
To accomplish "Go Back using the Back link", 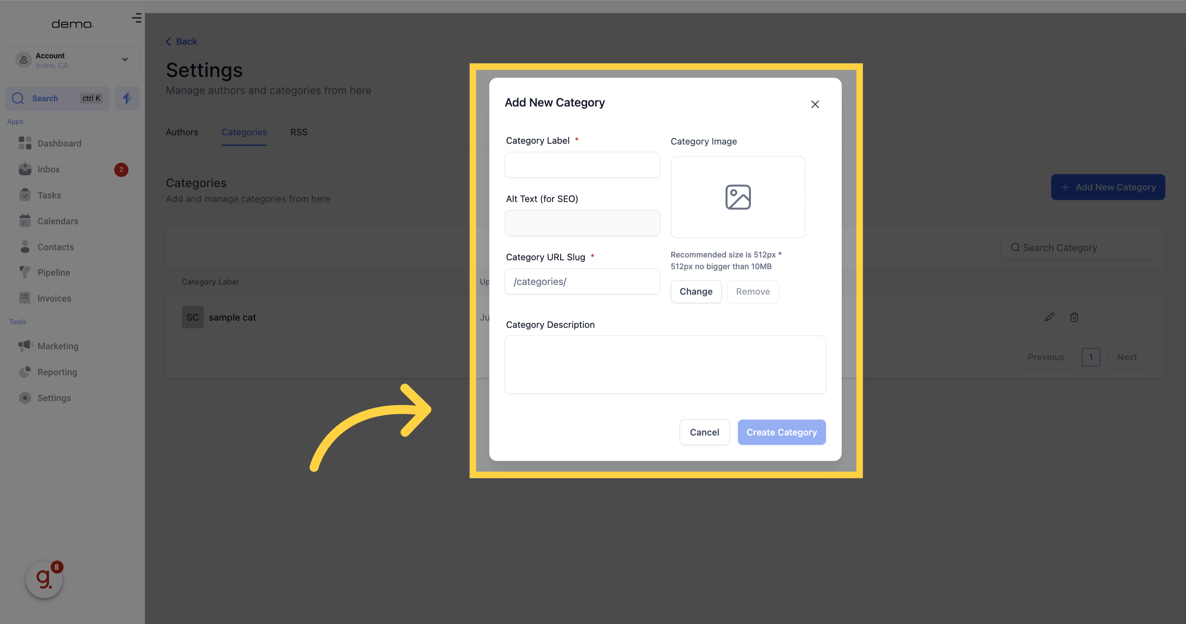I will coord(181,41).
